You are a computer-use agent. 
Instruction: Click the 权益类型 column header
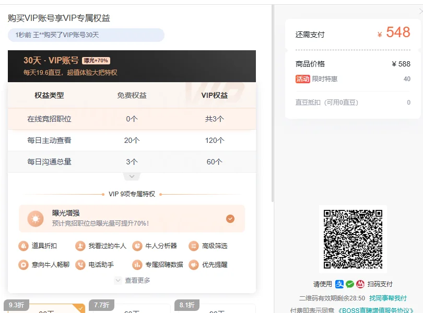click(x=49, y=95)
